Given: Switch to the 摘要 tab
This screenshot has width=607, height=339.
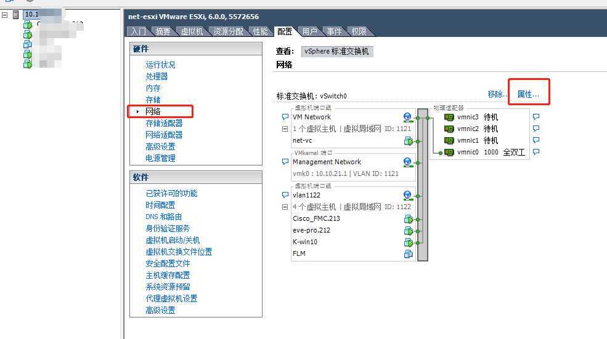Looking at the screenshot, I should click(163, 31).
